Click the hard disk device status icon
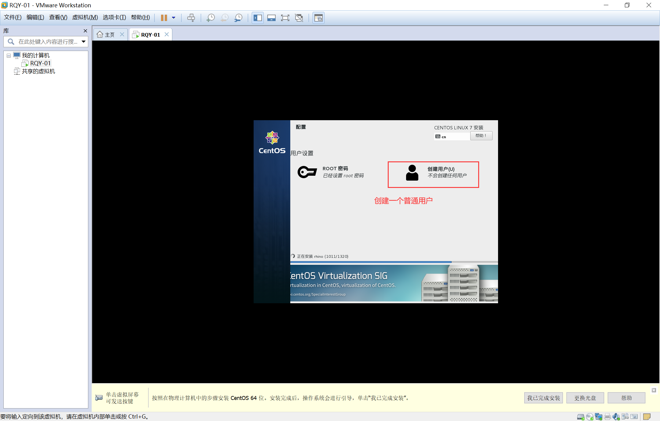The width and height of the screenshot is (660, 421). coord(581,416)
